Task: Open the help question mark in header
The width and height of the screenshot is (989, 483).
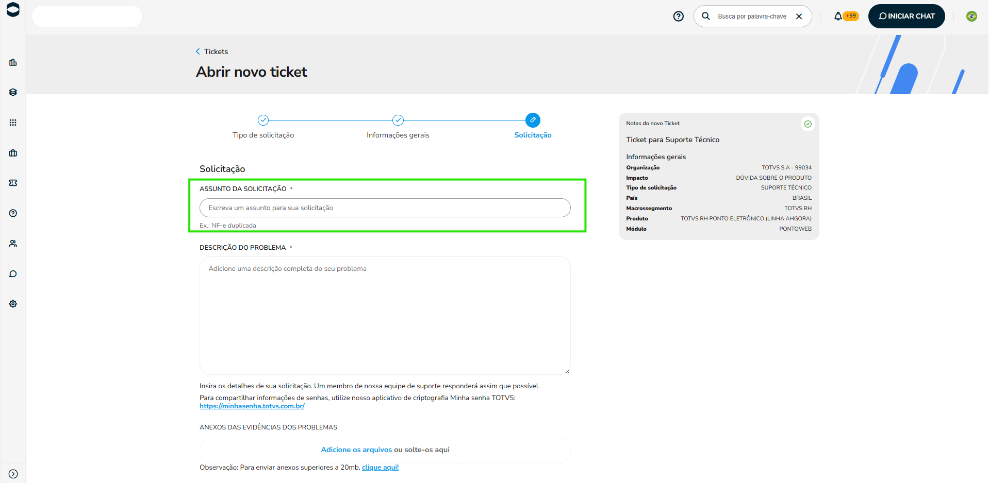Action: tap(679, 16)
